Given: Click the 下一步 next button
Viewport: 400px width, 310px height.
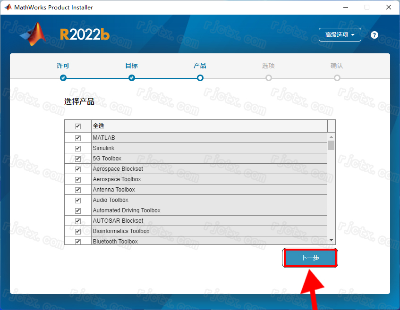Looking at the screenshot, I should coord(310,258).
